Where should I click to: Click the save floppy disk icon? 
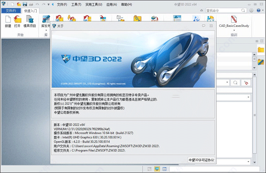click(25, 4)
